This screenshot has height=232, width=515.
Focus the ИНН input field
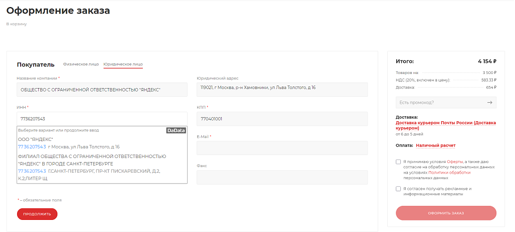point(102,119)
